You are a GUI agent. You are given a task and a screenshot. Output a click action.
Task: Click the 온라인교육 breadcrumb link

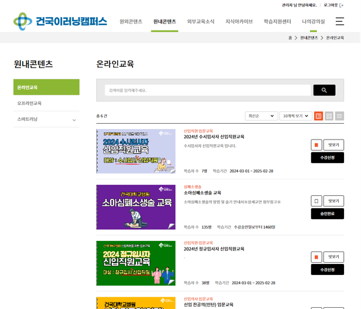(335, 38)
